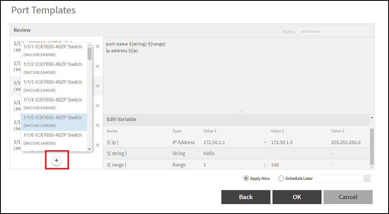Open the schedule calendar picker icon
This screenshot has height=214, width=389.
coord(366,178)
